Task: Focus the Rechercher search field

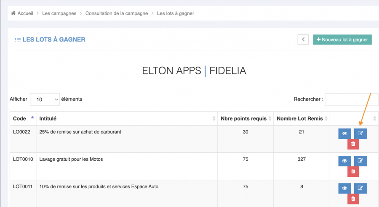Action: (351, 100)
